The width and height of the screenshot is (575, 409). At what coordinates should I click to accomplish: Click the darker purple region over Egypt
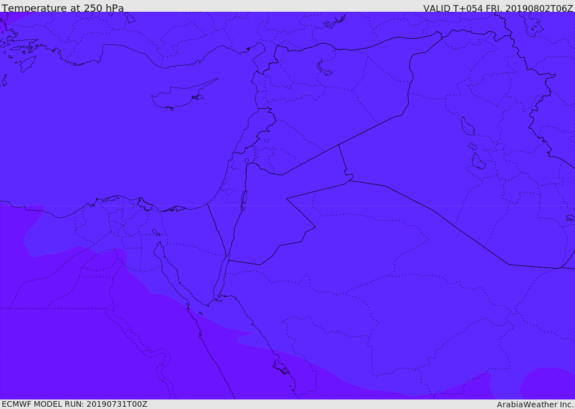[x=74, y=330]
